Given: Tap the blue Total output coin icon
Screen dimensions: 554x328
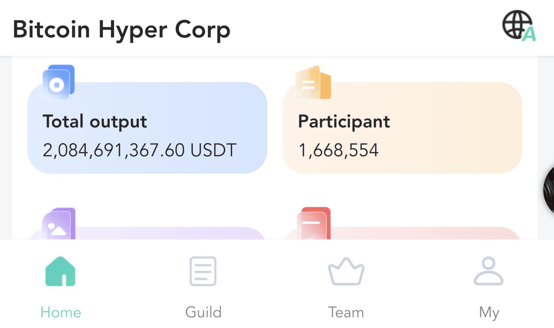Looking at the screenshot, I should click(59, 82).
